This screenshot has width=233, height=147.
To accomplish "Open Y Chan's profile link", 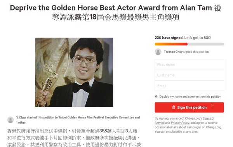I will point(21,118).
